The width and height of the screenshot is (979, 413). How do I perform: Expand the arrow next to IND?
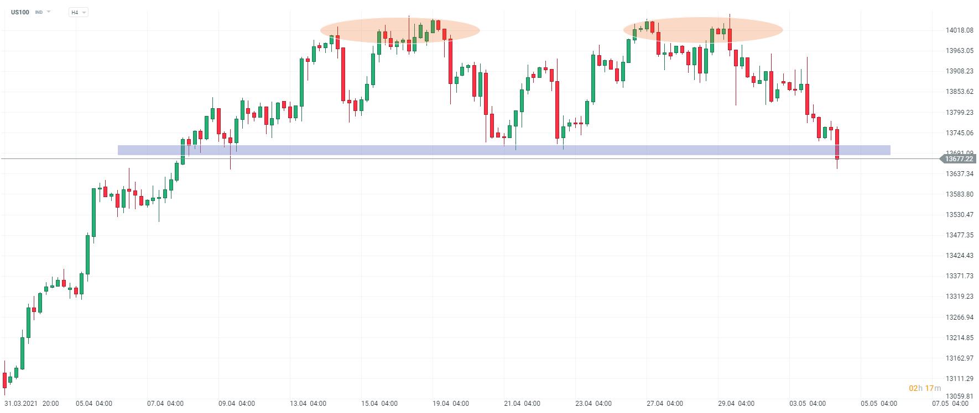[x=49, y=12]
